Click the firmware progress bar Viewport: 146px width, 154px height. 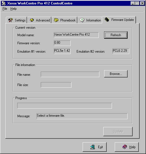click(64, 106)
